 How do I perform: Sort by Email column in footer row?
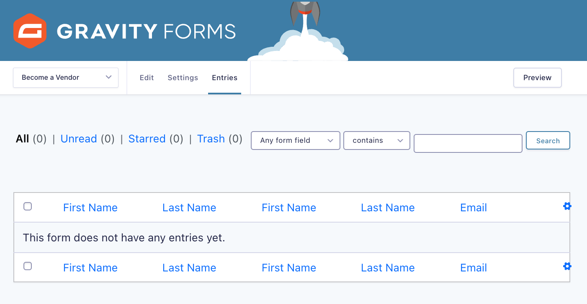(474, 268)
